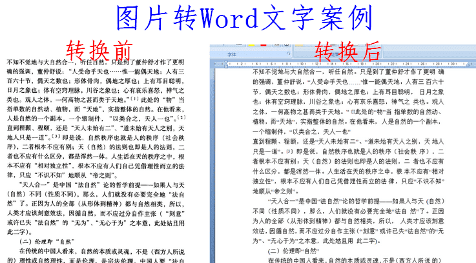Click the scanned heading (二) 伦理即 “自然”

pyautogui.click(x=47, y=242)
